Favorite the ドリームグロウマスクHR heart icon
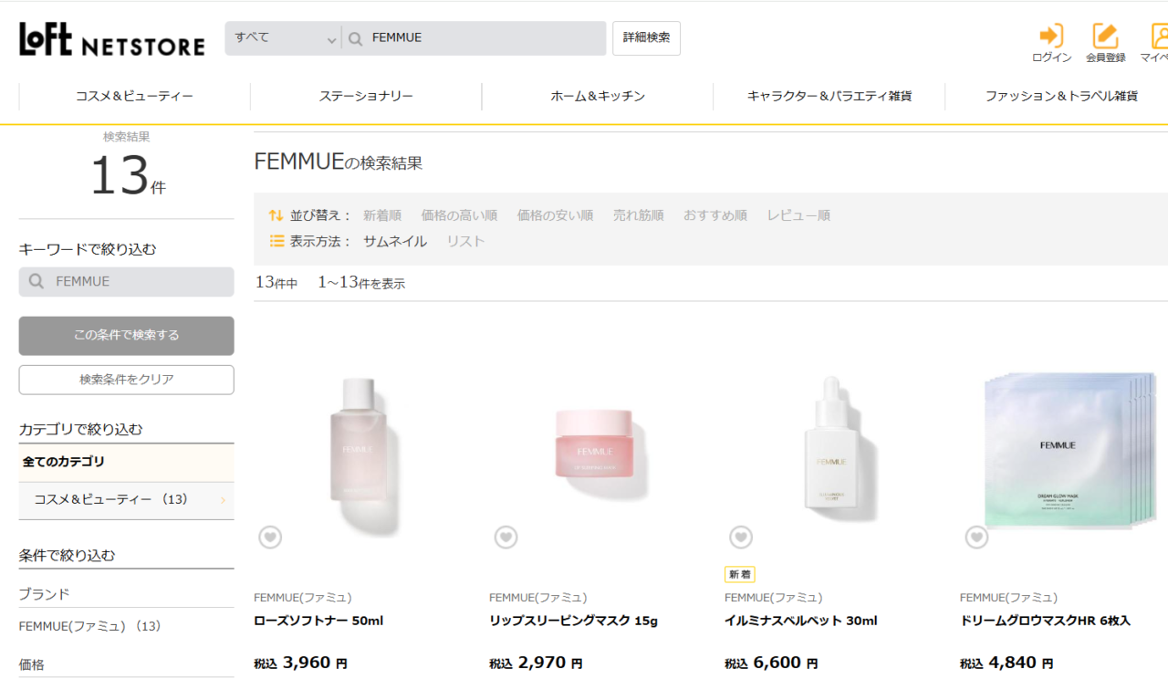This screenshot has height=679, width=1168. pyautogui.click(x=976, y=538)
